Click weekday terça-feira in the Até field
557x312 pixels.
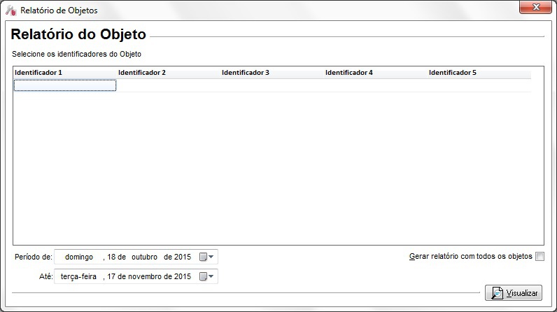(x=78, y=276)
